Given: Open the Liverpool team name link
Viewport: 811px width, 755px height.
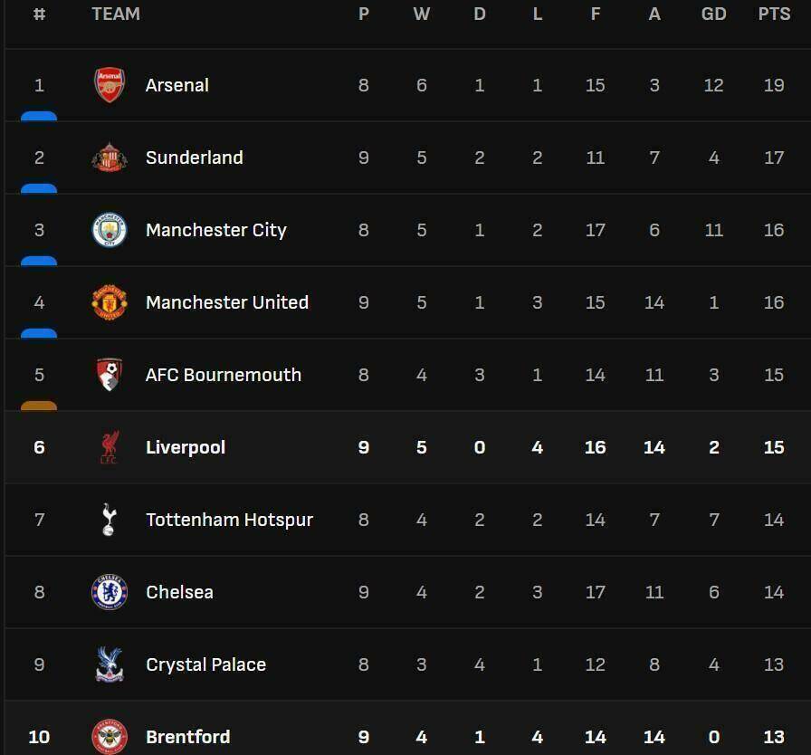Looking at the screenshot, I should point(186,447).
